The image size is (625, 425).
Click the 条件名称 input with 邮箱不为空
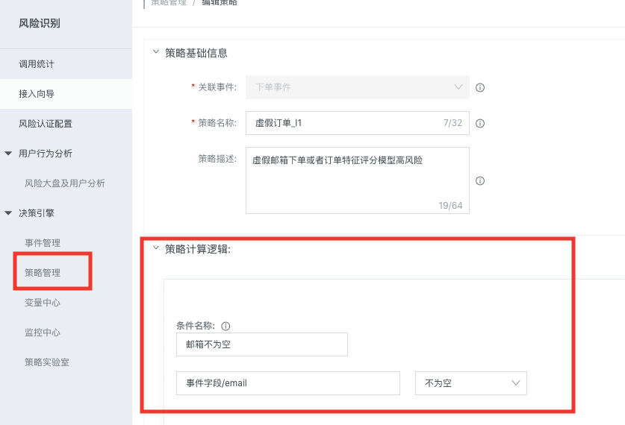point(261,344)
